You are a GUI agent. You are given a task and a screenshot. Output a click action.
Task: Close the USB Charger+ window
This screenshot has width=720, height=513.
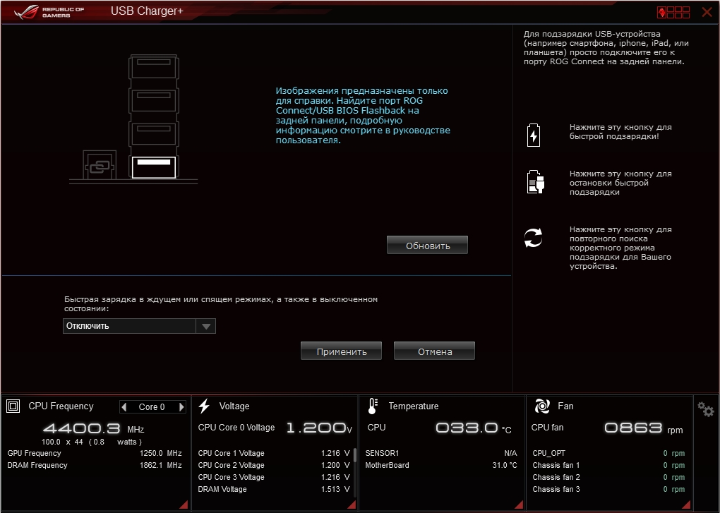click(x=707, y=12)
